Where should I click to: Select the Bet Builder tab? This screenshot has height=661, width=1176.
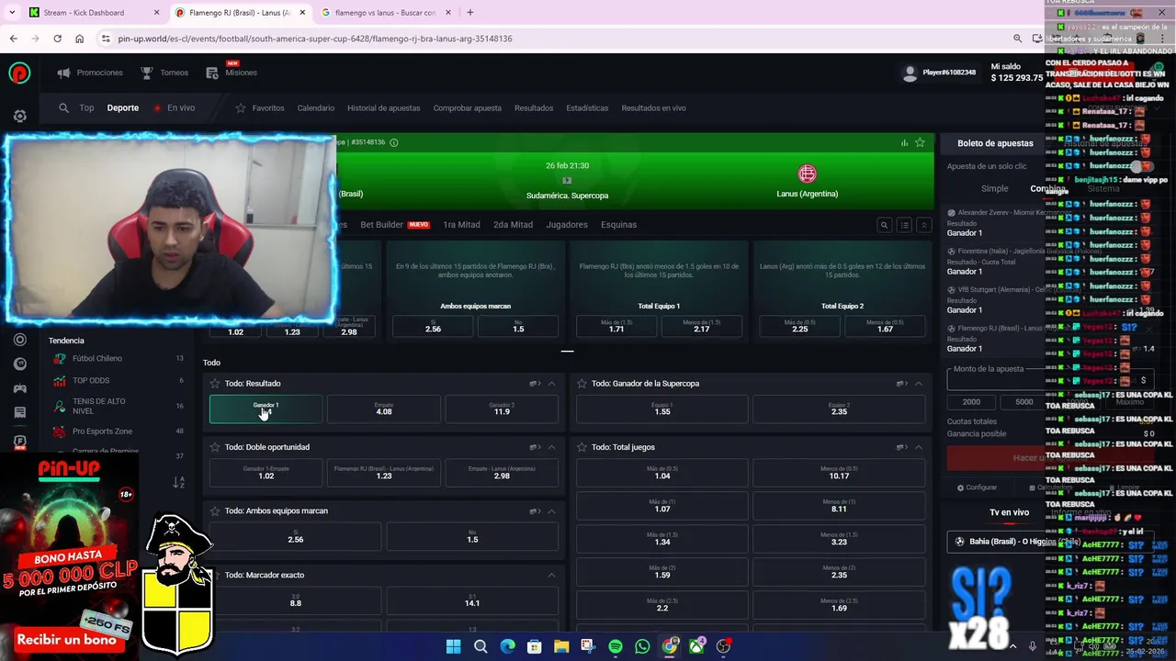[x=394, y=224]
